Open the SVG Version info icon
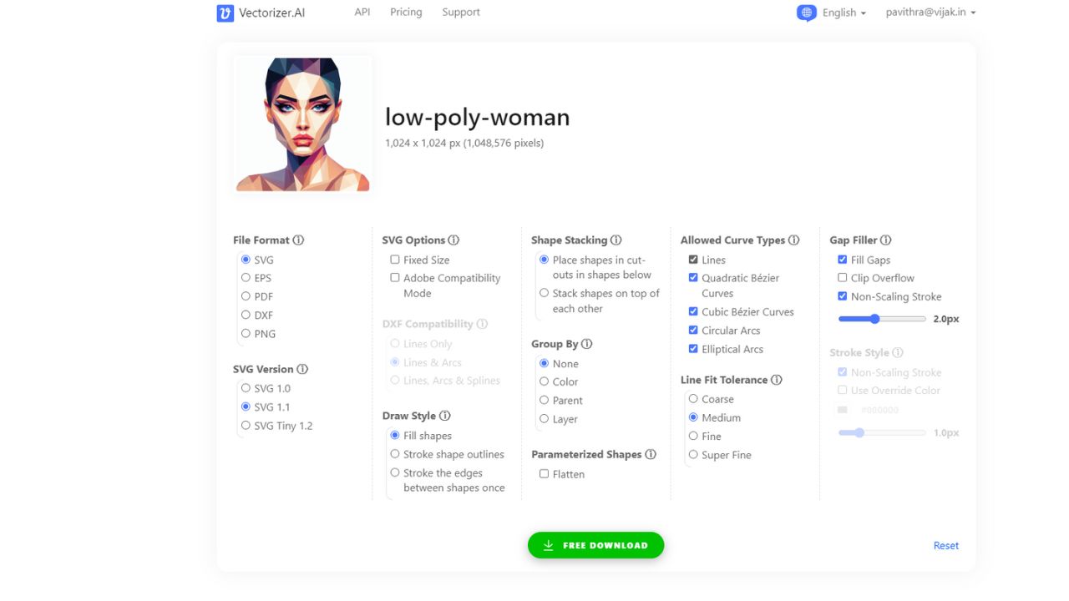The image size is (1069, 601). click(302, 369)
